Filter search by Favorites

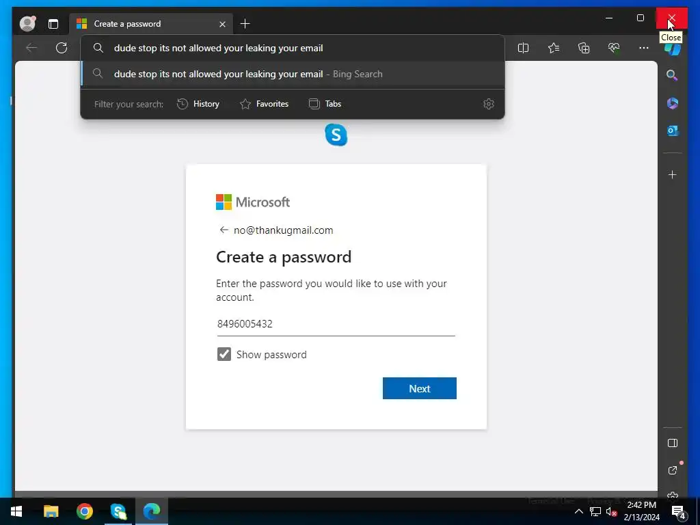[265, 104]
